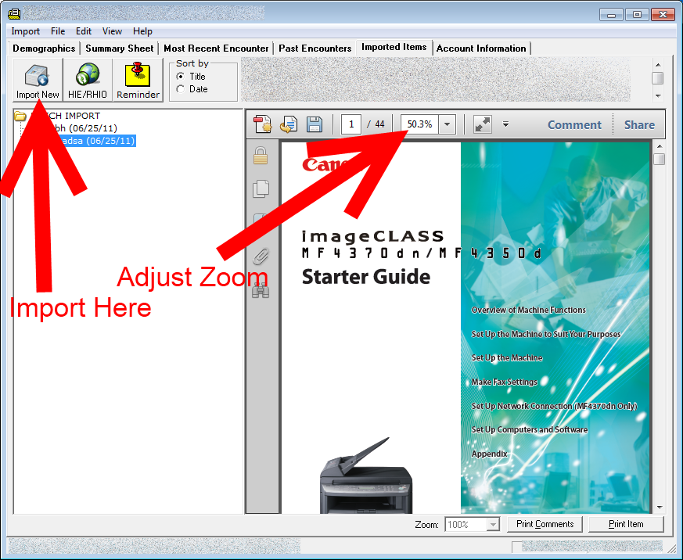The width and height of the screenshot is (683, 560).
Task: Click the Print Comments button
Action: pos(545,524)
